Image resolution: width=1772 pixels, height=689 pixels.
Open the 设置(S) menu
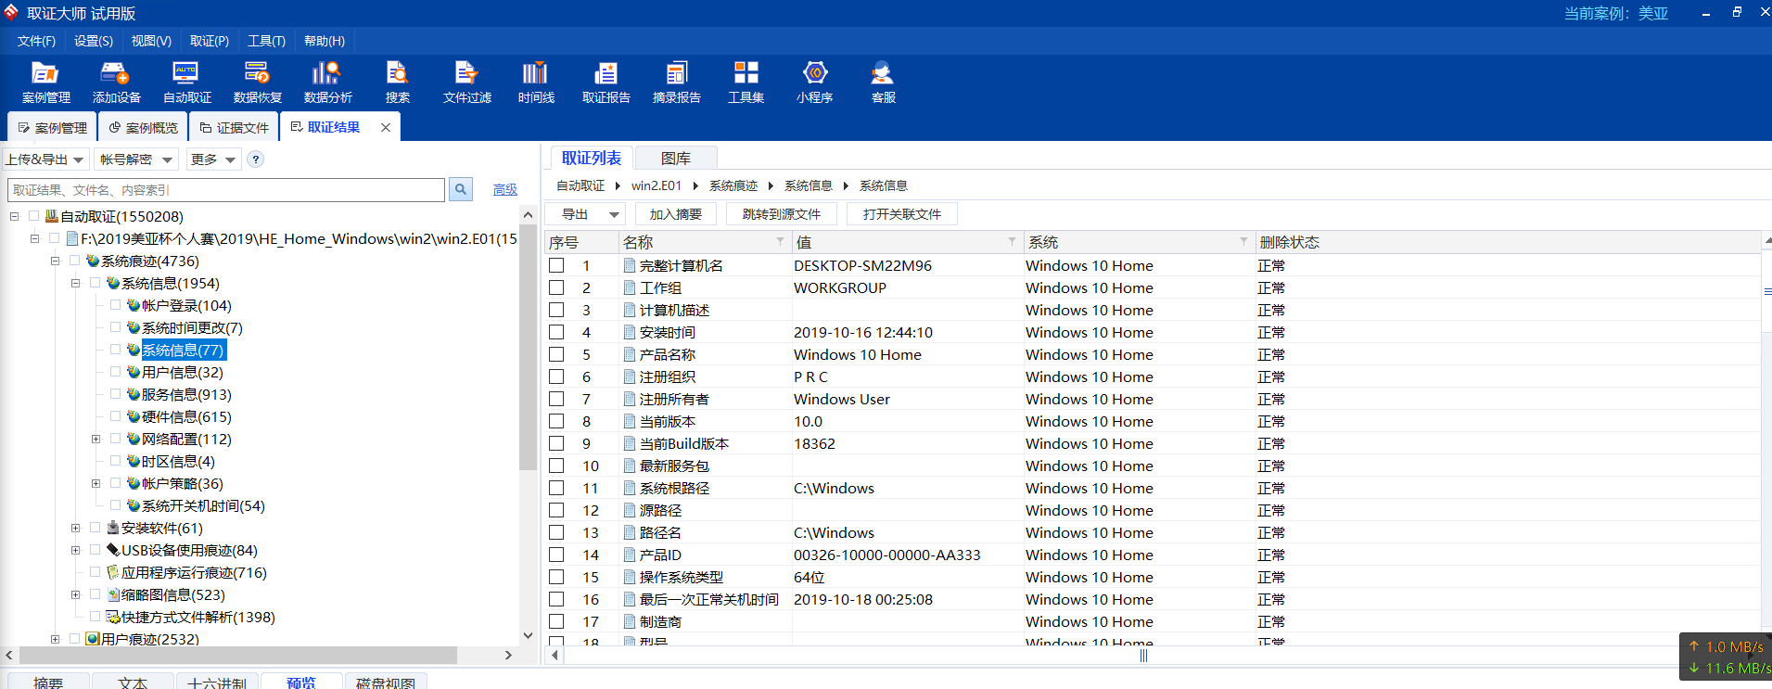[93, 41]
